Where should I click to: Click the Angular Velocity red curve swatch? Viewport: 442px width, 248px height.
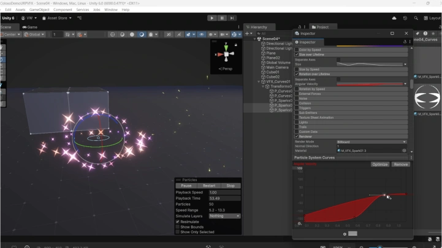[x=370, y=84]
